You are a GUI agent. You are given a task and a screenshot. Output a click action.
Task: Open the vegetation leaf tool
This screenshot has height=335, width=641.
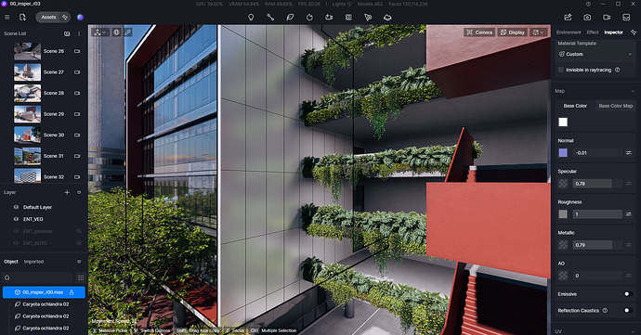(290, 17)
